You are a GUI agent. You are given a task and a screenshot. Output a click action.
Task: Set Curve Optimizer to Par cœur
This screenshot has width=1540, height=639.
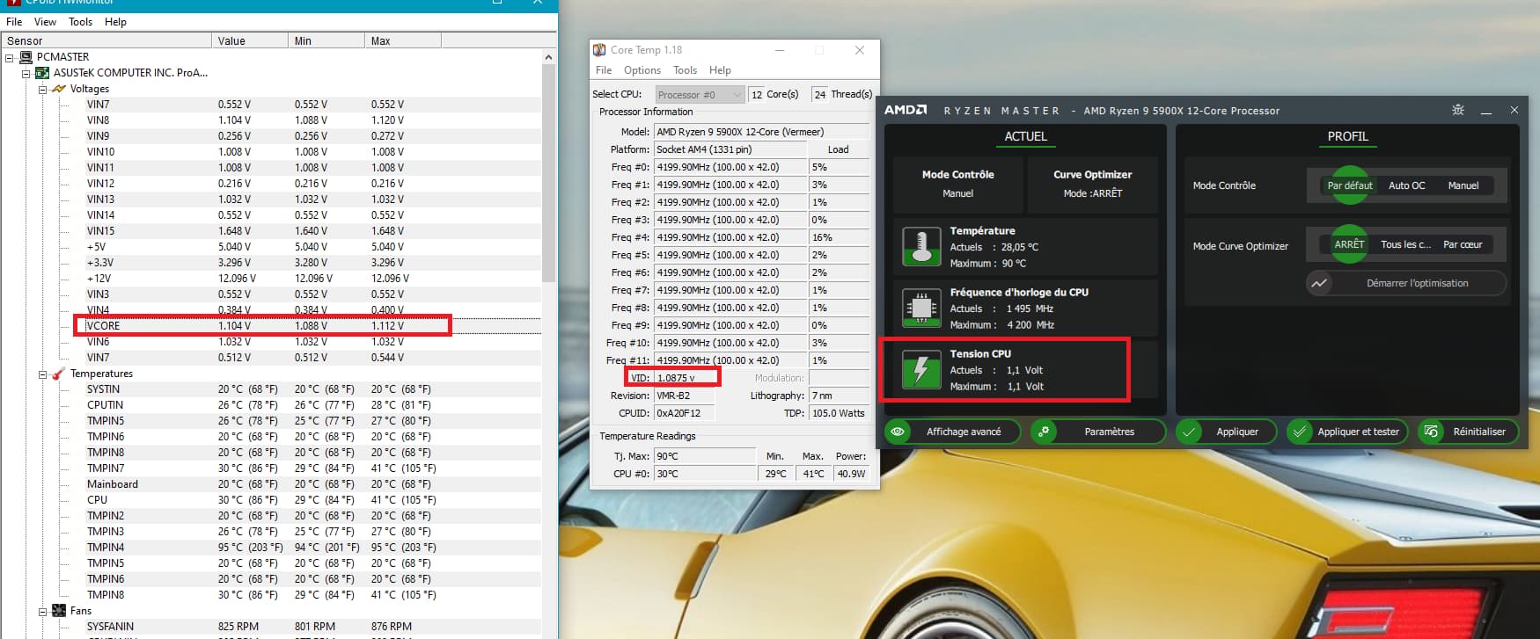1463,244
